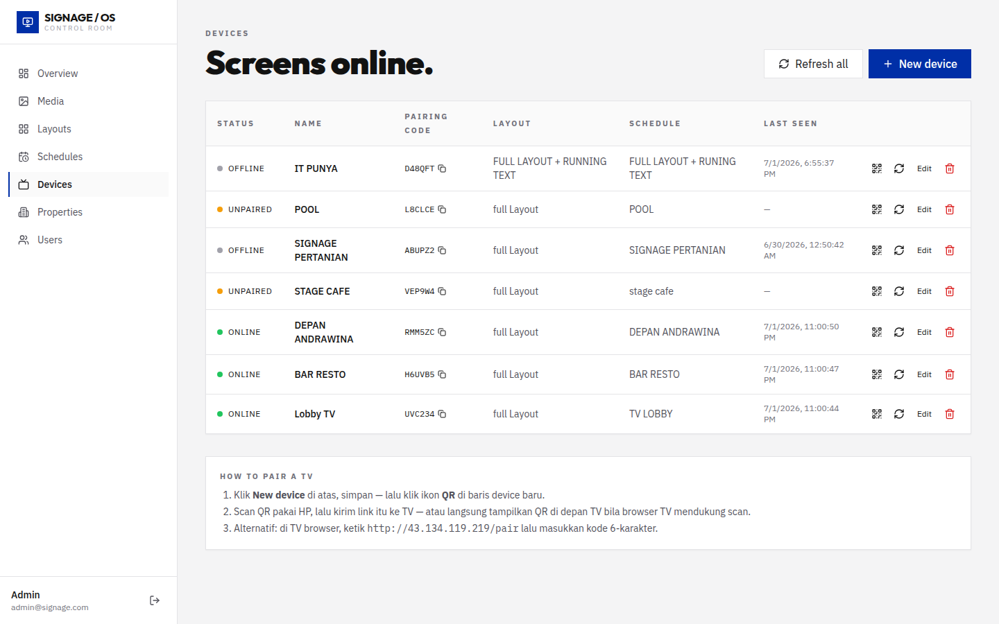Open the Properties page
This screenshot has height=624, width=999.
[89, 212]
